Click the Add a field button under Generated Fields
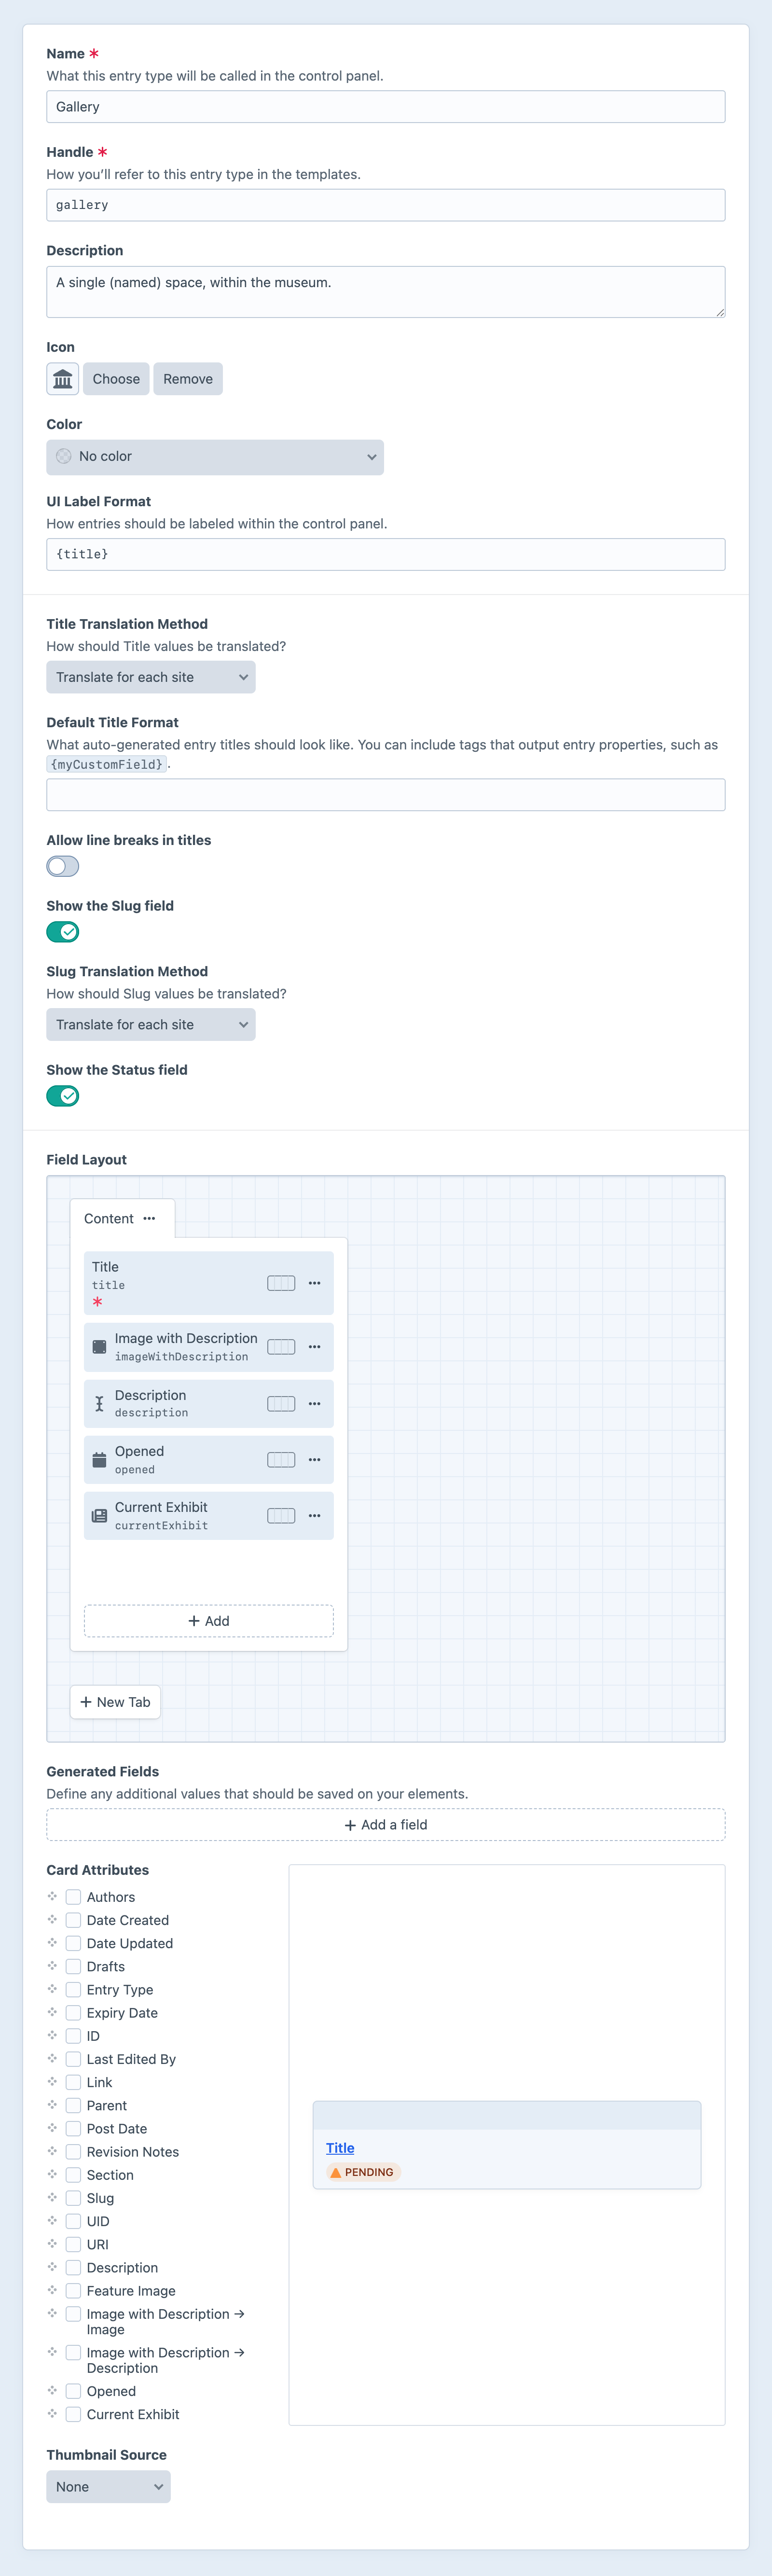This screenshot has height=2576, width=772. point(385,1824)
